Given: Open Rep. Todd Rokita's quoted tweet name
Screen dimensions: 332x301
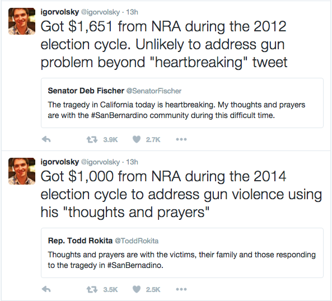Looking at the screenshot, I should [x=80, y=241].
